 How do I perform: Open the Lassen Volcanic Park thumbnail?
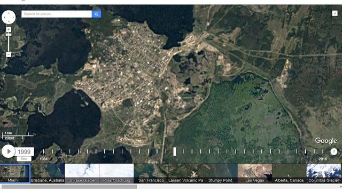(185, 173)
